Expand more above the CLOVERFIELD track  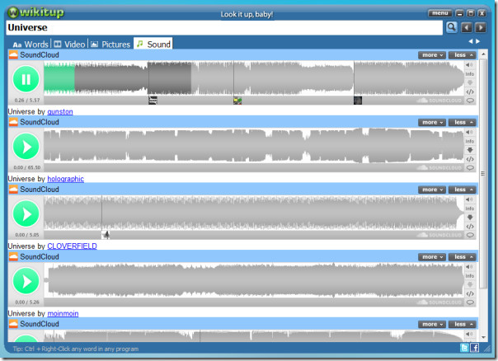[x=432, y=190]
